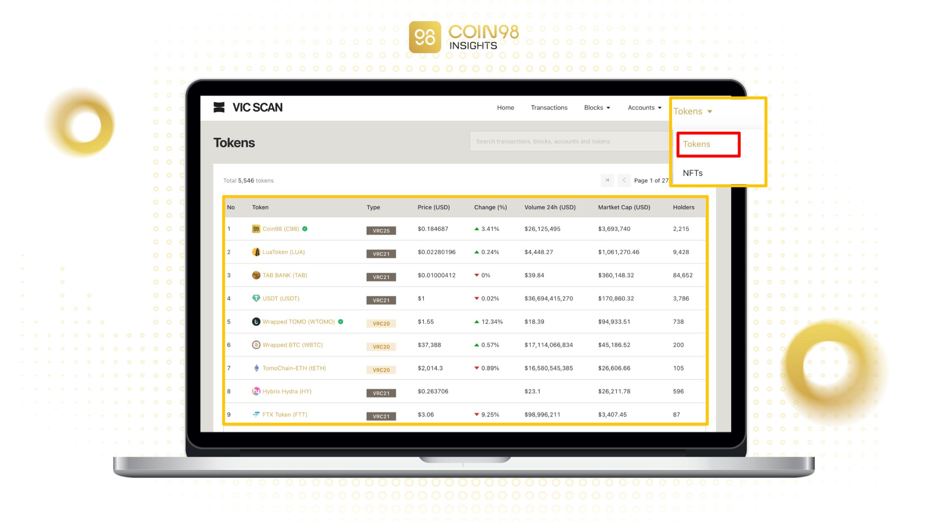Click the 84,652 holders value
928x522 pixels.
pos(682,275)
